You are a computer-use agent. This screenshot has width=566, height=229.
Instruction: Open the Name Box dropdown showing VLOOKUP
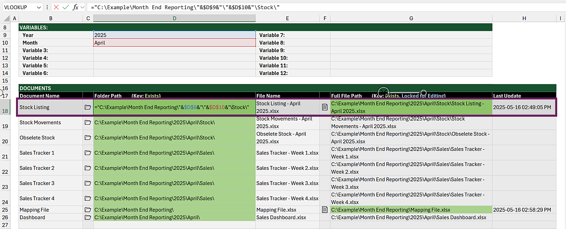click(x=38, y=7)
